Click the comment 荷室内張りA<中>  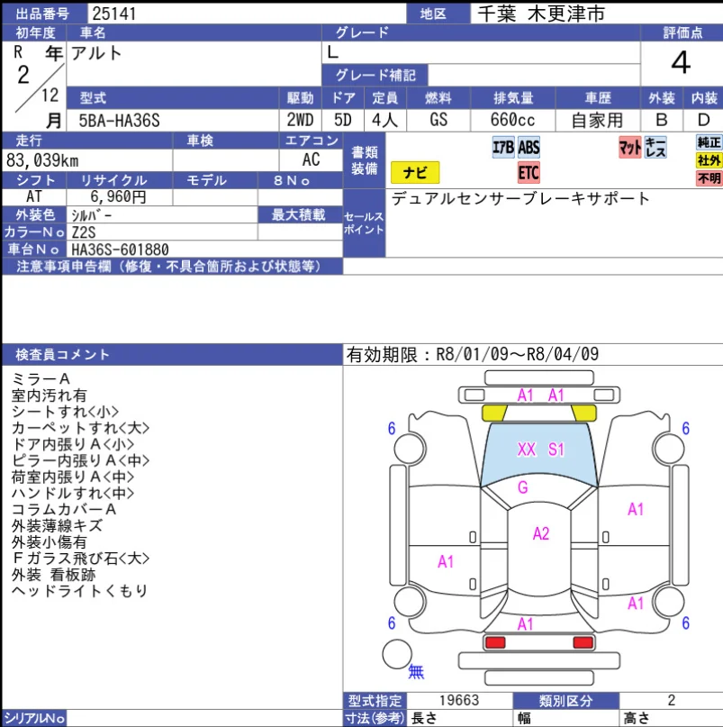[73, 477]
